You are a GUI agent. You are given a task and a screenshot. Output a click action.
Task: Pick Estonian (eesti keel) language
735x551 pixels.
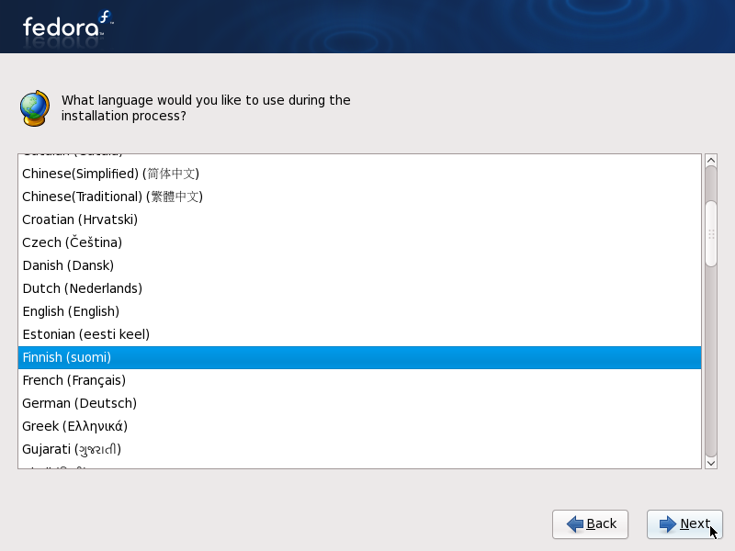point(85,334)
